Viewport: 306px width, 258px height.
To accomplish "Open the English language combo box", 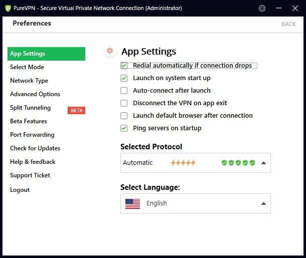I will click(196, 203).
